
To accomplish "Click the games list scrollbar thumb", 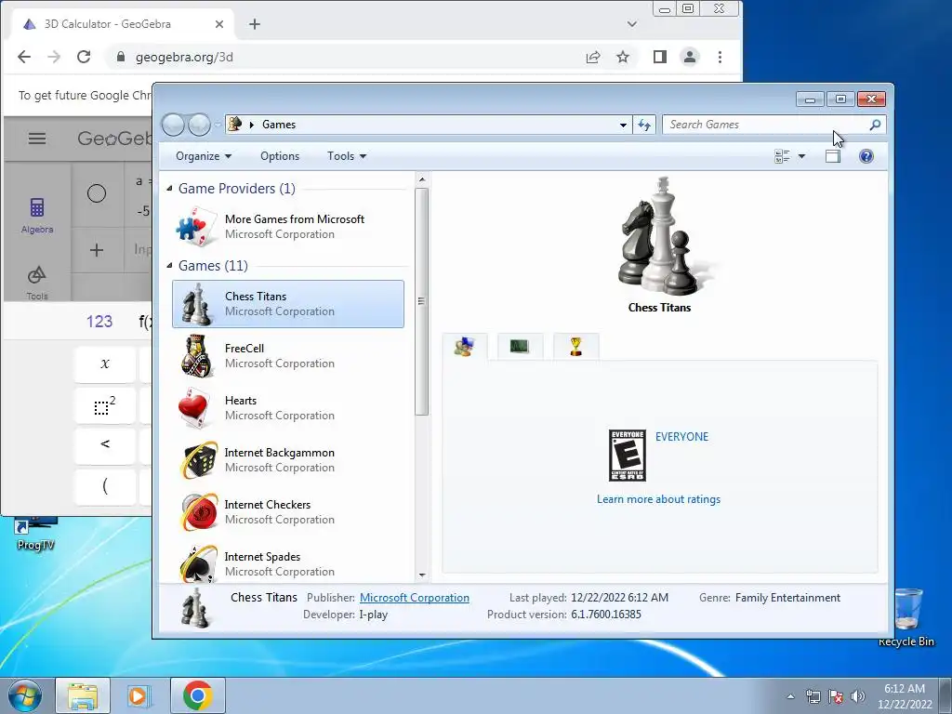I will 422,301.
